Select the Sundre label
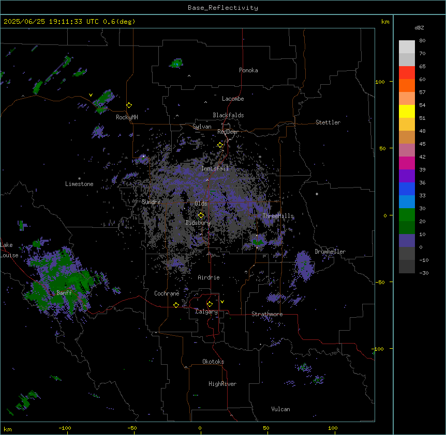The image size is (446, 435). 151,202
